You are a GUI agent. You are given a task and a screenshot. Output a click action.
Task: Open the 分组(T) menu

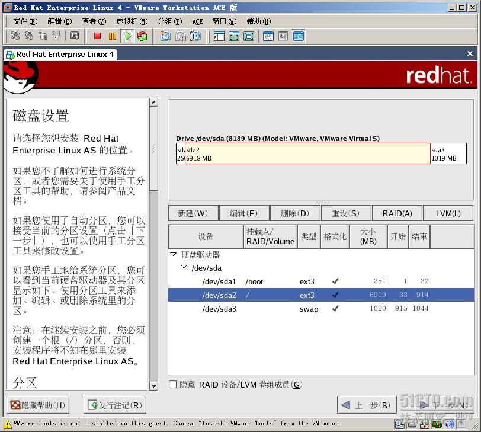(170, 21)
